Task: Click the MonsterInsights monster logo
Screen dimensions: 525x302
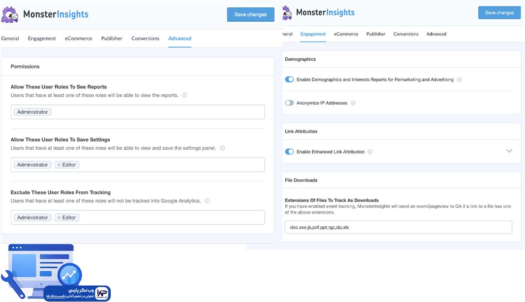Action: pyautogui.click(x=10, y=14)
